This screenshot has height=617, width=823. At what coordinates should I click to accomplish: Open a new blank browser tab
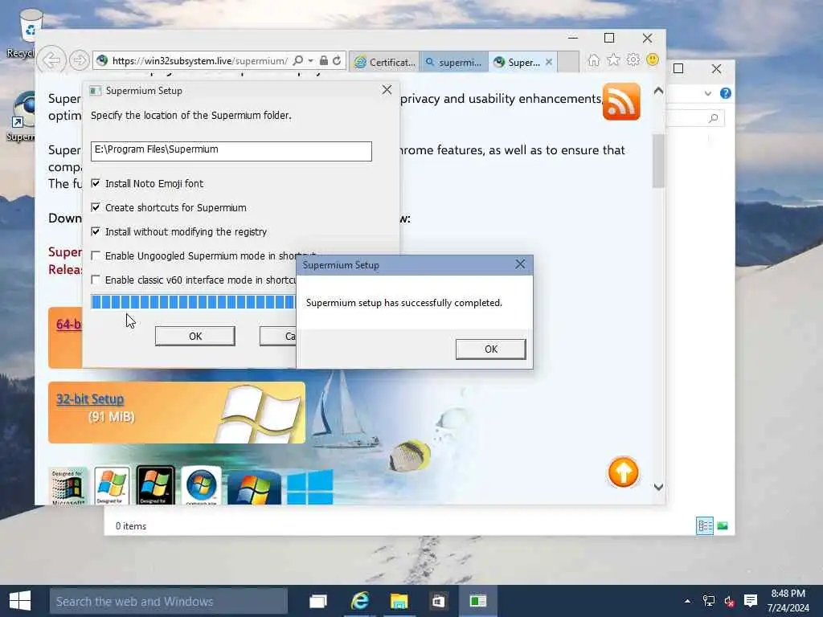568,62
